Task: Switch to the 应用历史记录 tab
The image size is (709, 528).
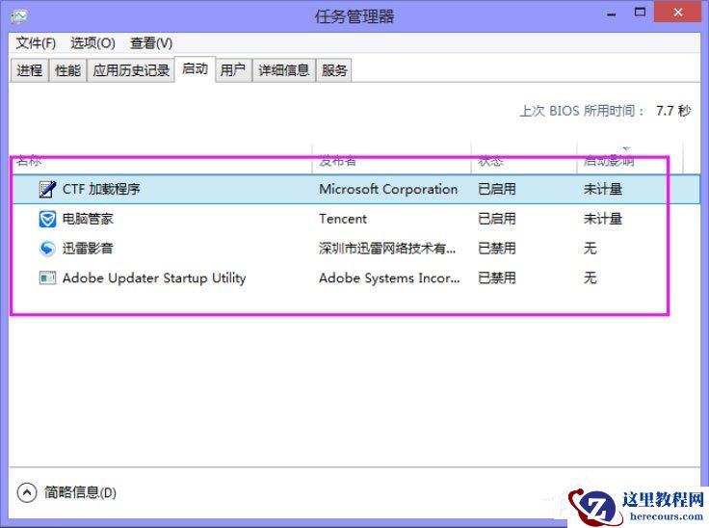Action: 131,70
